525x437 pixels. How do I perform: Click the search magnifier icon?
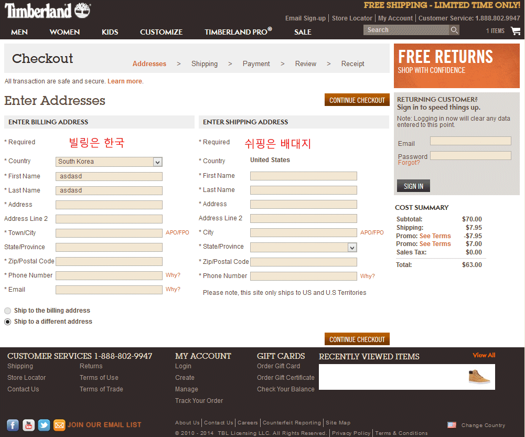(454, 30)
